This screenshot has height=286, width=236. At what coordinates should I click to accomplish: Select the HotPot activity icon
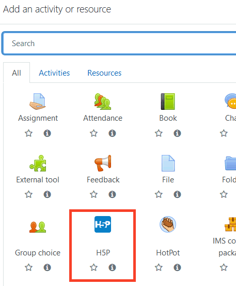168,224
